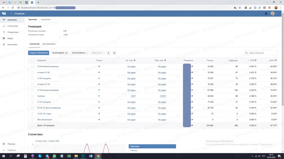This screenshot has width=284, height=159.
Task: Focus the Поиск кампаний search field
Action: click(x=261, y=53)
